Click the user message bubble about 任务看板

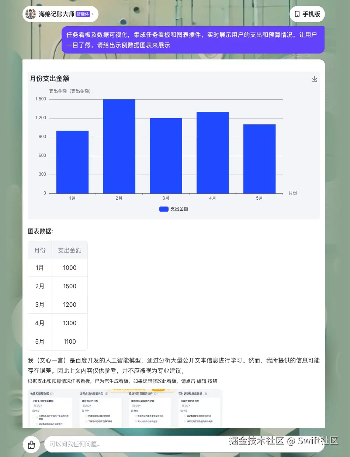193,40
